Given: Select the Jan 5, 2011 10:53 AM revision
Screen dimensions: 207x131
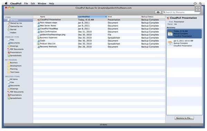Looking at the screenshot, I should tap(184, 43).
